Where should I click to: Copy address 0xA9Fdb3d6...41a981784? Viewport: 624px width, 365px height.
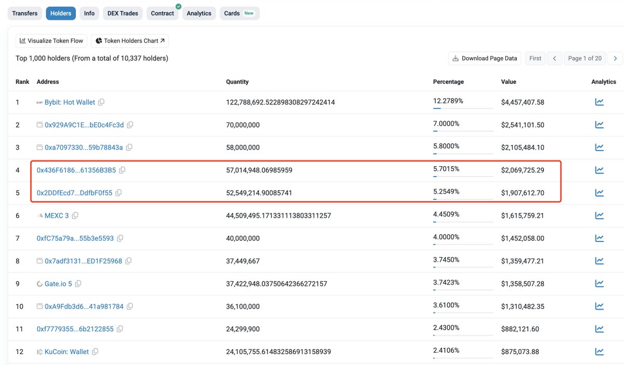[130, 306]
